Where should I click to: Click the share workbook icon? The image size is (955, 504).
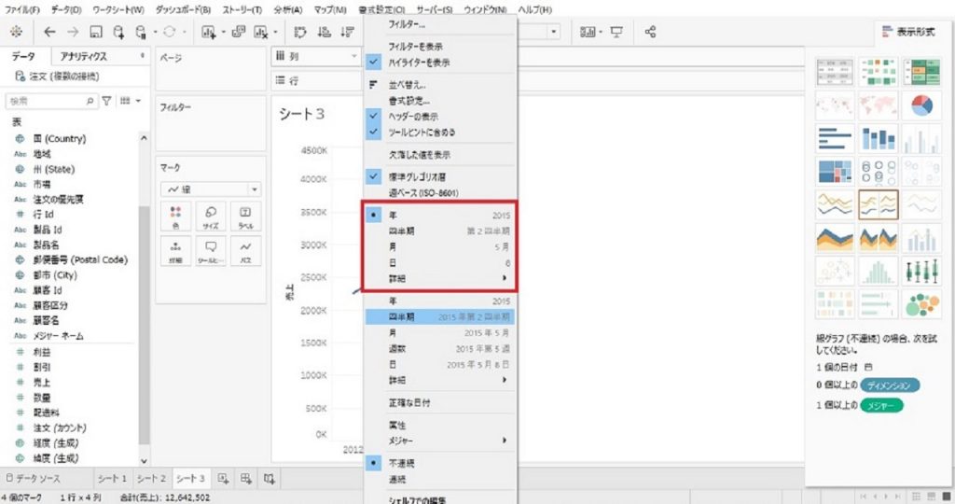tap(650, 32)
